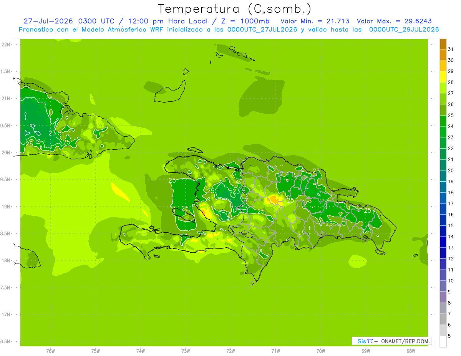Select the teal legend swatch between 19 and 20

[x=443, y=176]
